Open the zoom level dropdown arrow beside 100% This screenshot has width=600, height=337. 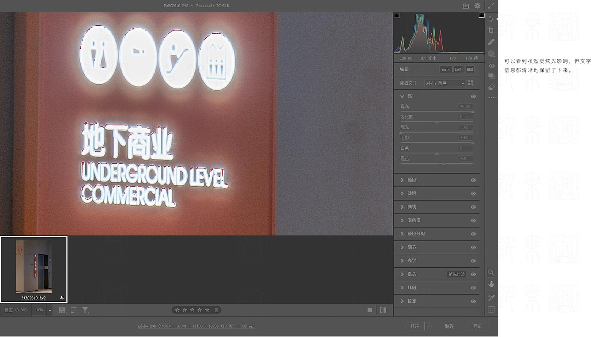(x=49, y=310)
